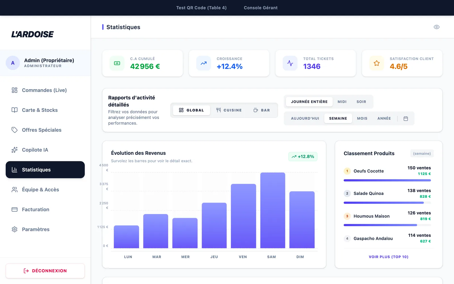Click the gear icon for Paramètres
454x284 pixels.
point(14,229)
